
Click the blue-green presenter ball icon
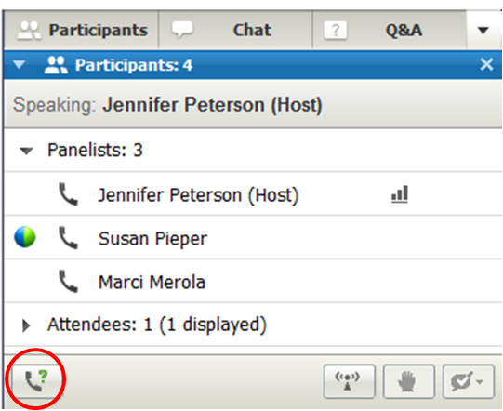(x=25, y=237)
